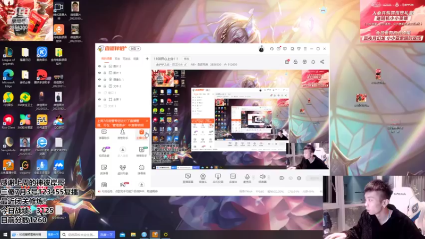Toggle the lock on 全屏 1 layer
This screenshot has height=239, width=425.
coord(105,99)
